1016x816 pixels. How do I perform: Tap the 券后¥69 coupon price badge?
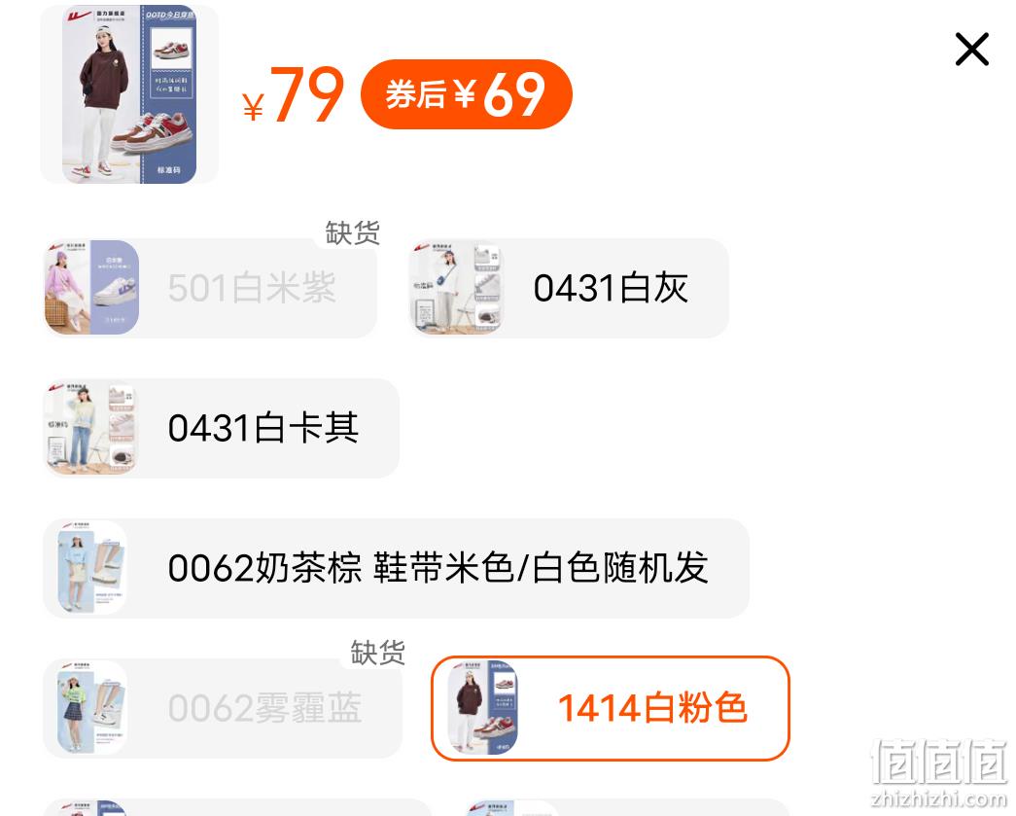click(467, 94)
